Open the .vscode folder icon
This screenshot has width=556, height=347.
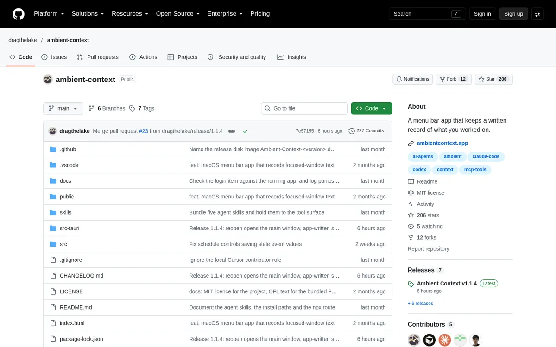tap(53, 165)
